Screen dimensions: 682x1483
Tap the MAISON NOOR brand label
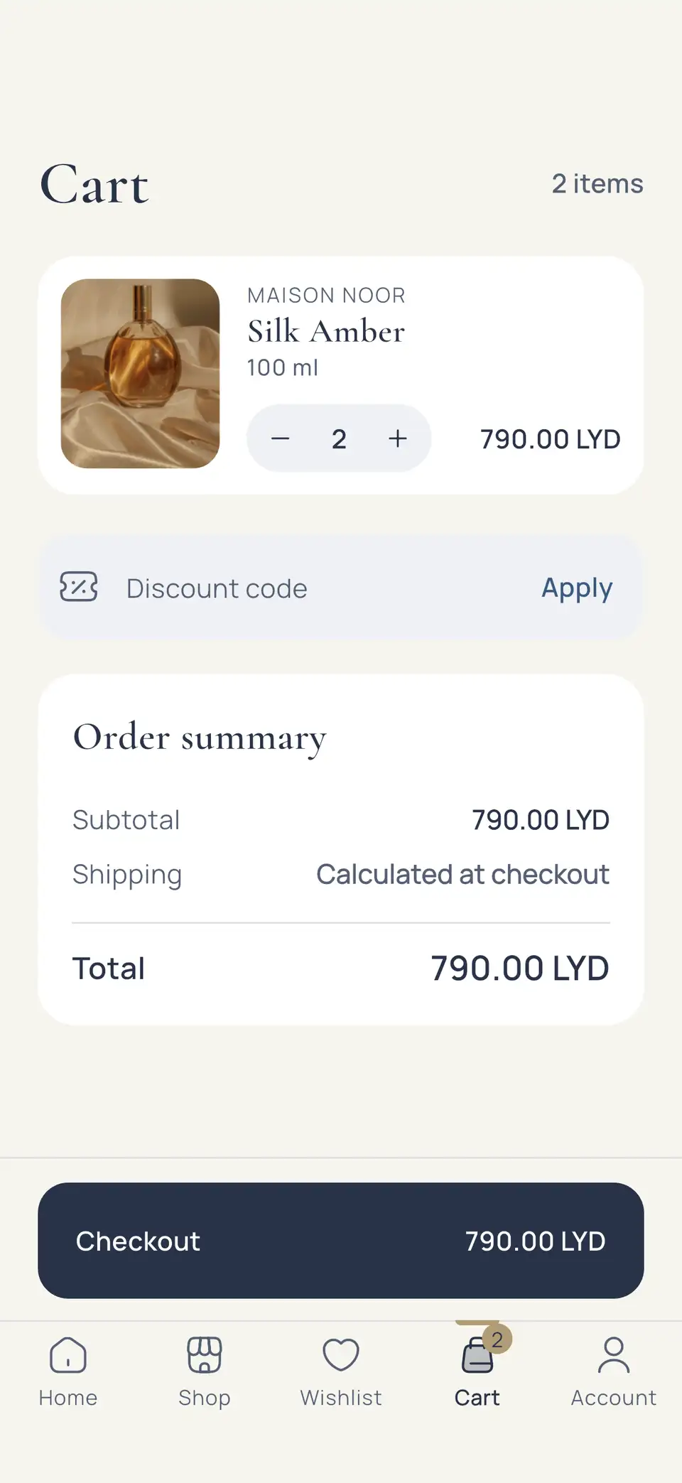pyautogui.click(x=326, y=295)
